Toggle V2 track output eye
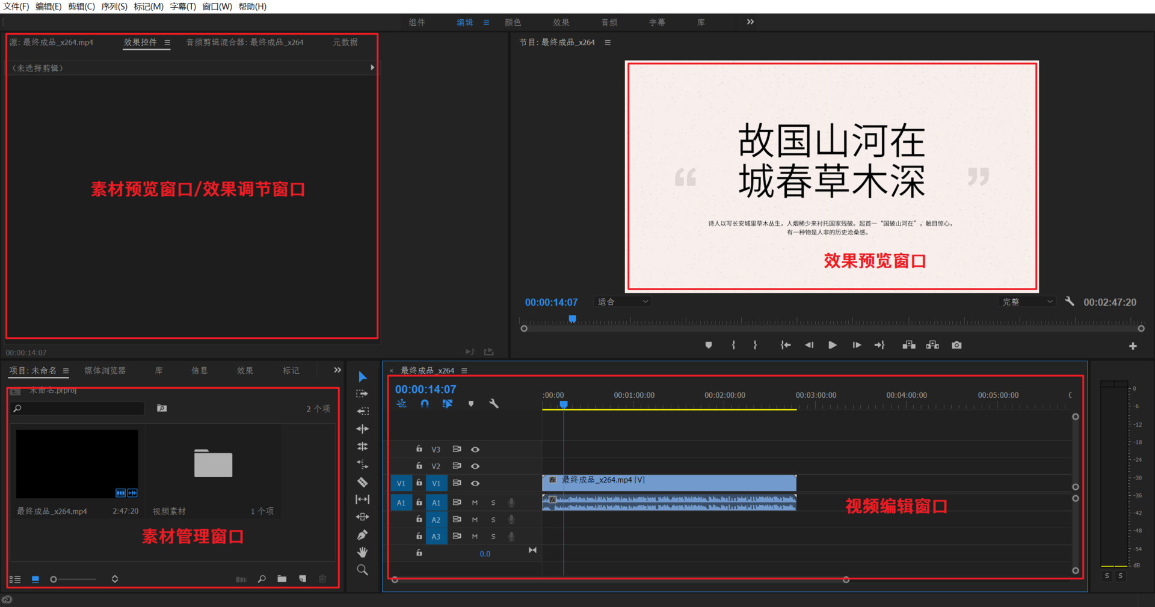Image resolution: width=1155 pixels, height=607 pixels. (475, 466)
